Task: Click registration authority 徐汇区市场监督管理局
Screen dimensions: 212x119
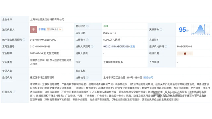Action: point(42,77)
